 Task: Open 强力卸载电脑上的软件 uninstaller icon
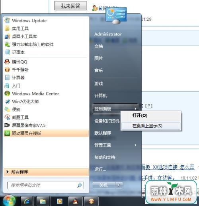(x=7, y=44)
